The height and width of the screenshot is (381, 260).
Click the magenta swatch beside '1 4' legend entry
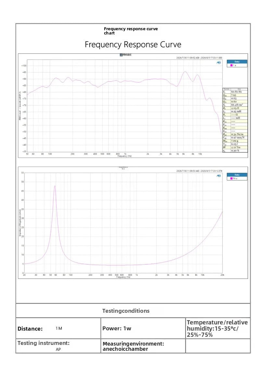pyautogui.click(x=231, y=65)
